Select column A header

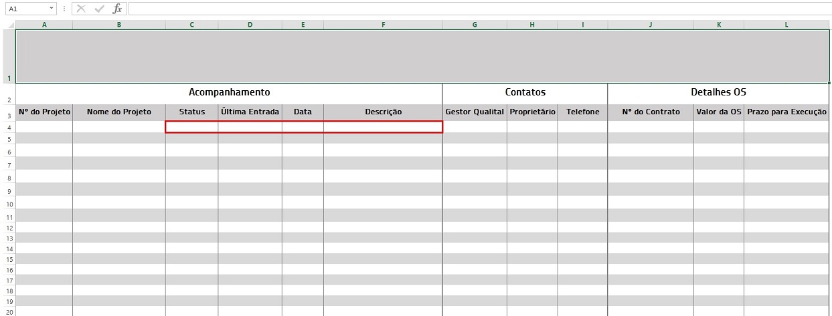click(44, 25)
